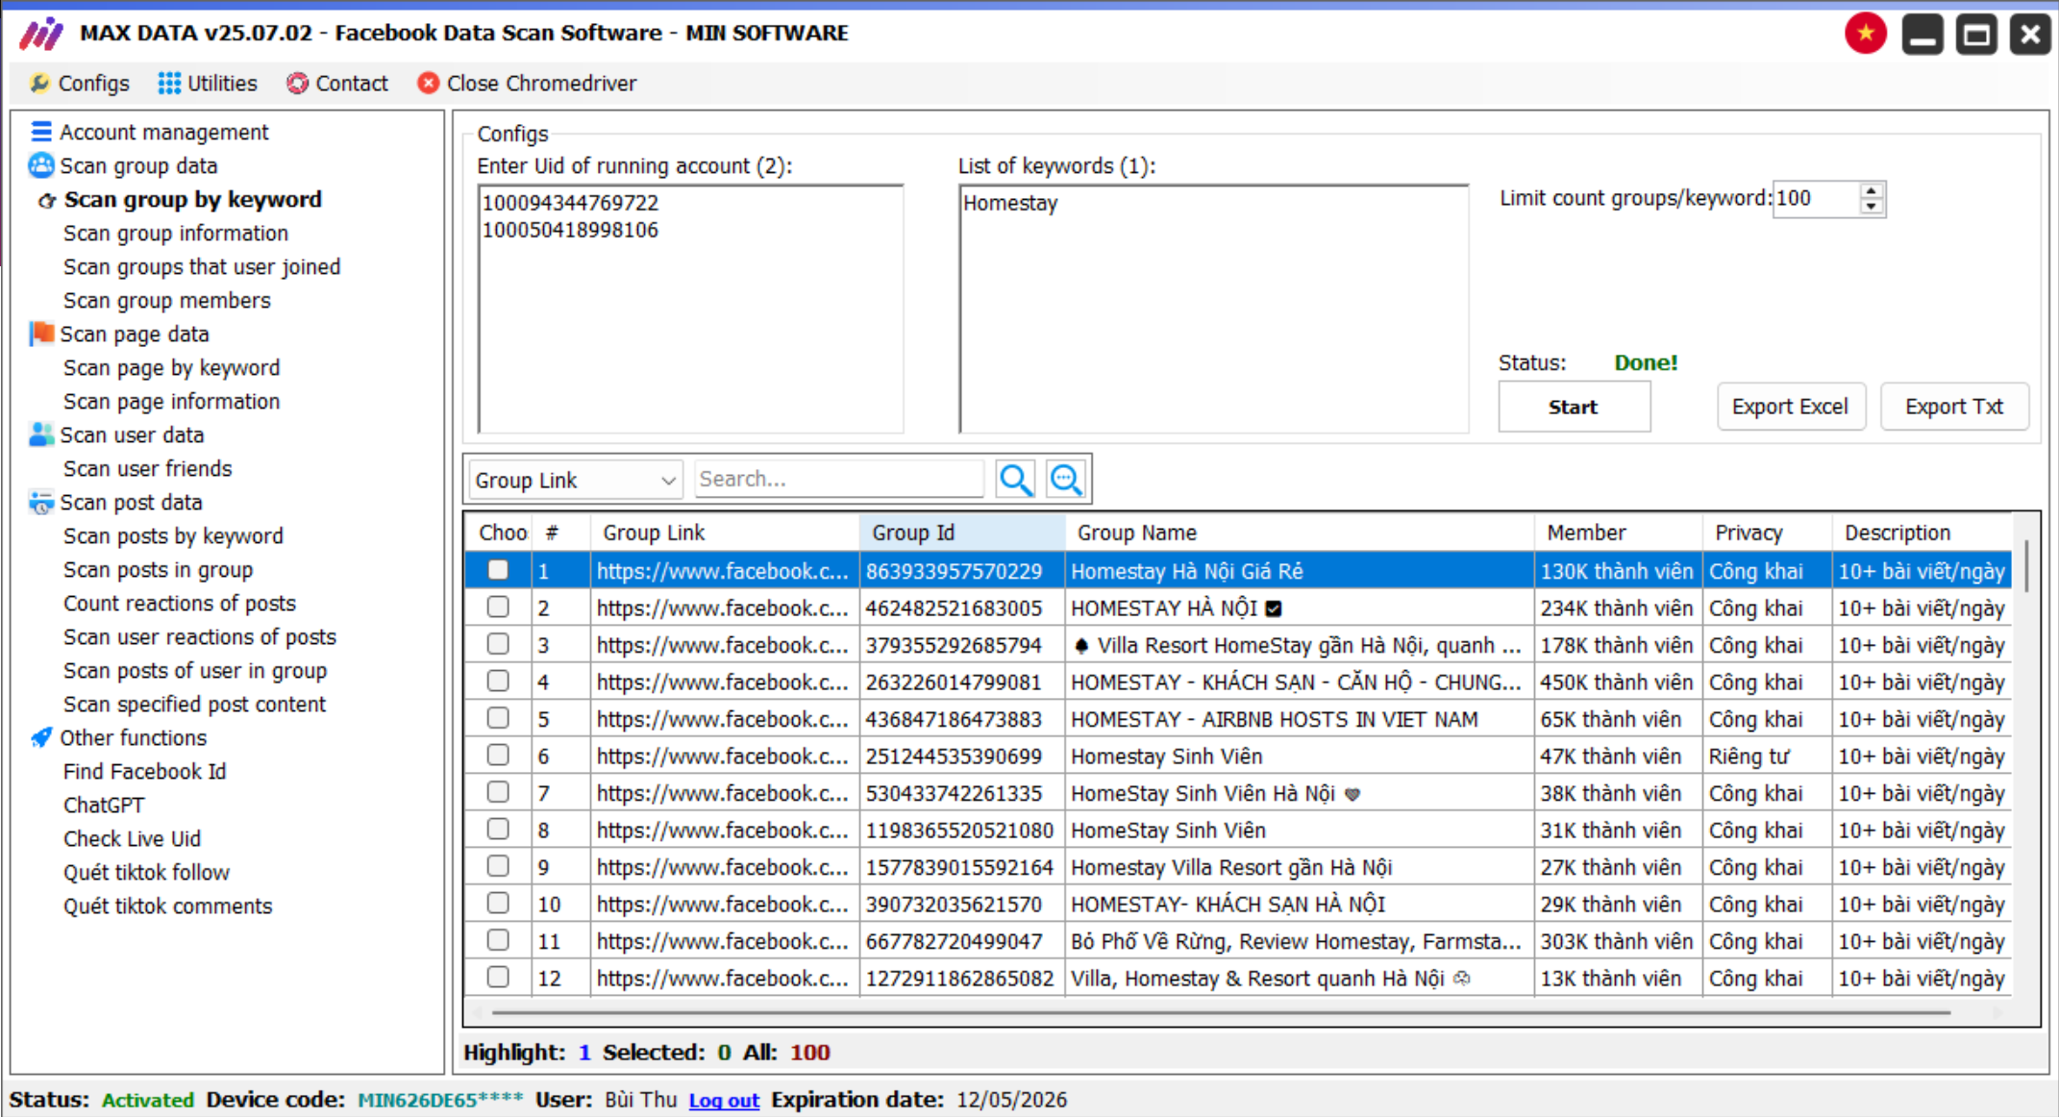This screenshot has width=2059, height=1117.
Task: Click the Scan page data flag icon
Action: tap(41, 334)
